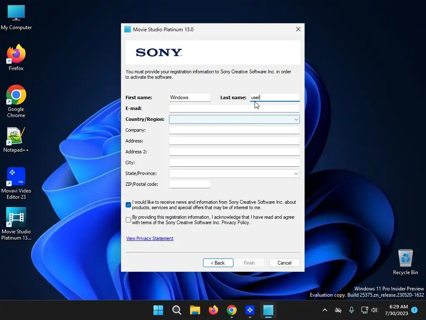Click the Last name field

(x=275, y=97)
